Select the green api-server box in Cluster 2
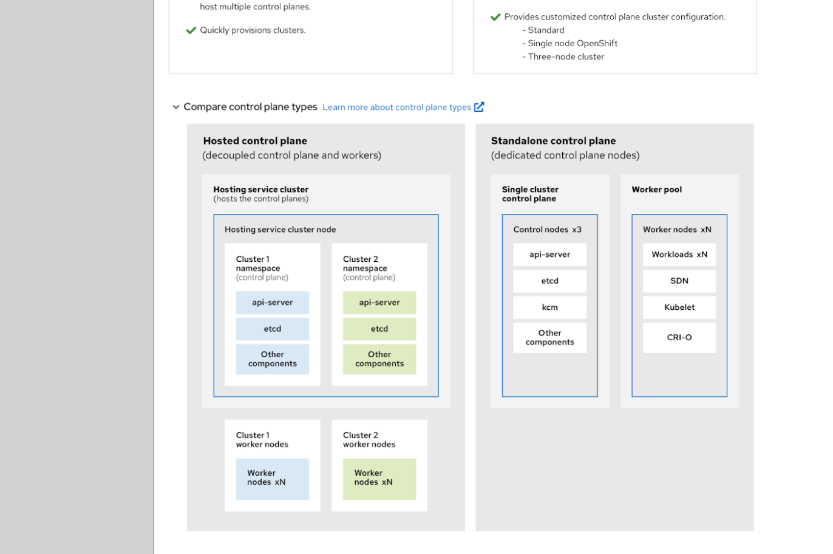Viewport: 833px width, 554px height. click(379, 303)
